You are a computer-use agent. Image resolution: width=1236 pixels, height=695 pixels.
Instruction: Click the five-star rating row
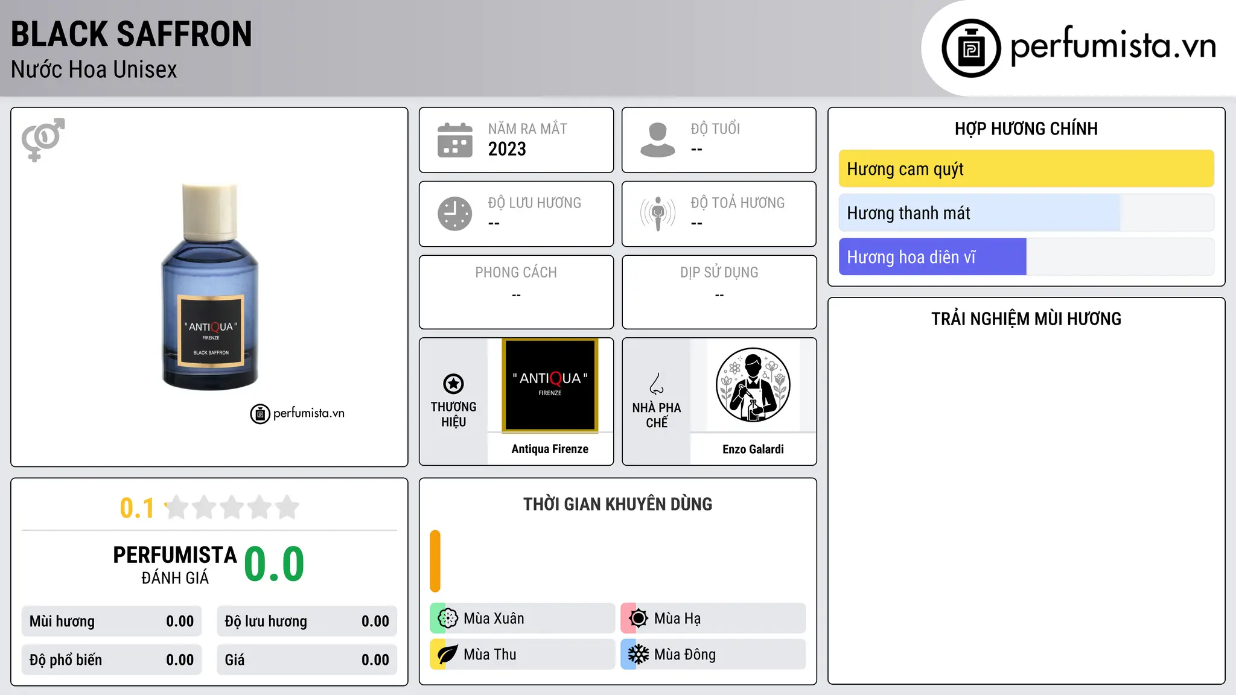pyautogui.click(x=232, y=507)
